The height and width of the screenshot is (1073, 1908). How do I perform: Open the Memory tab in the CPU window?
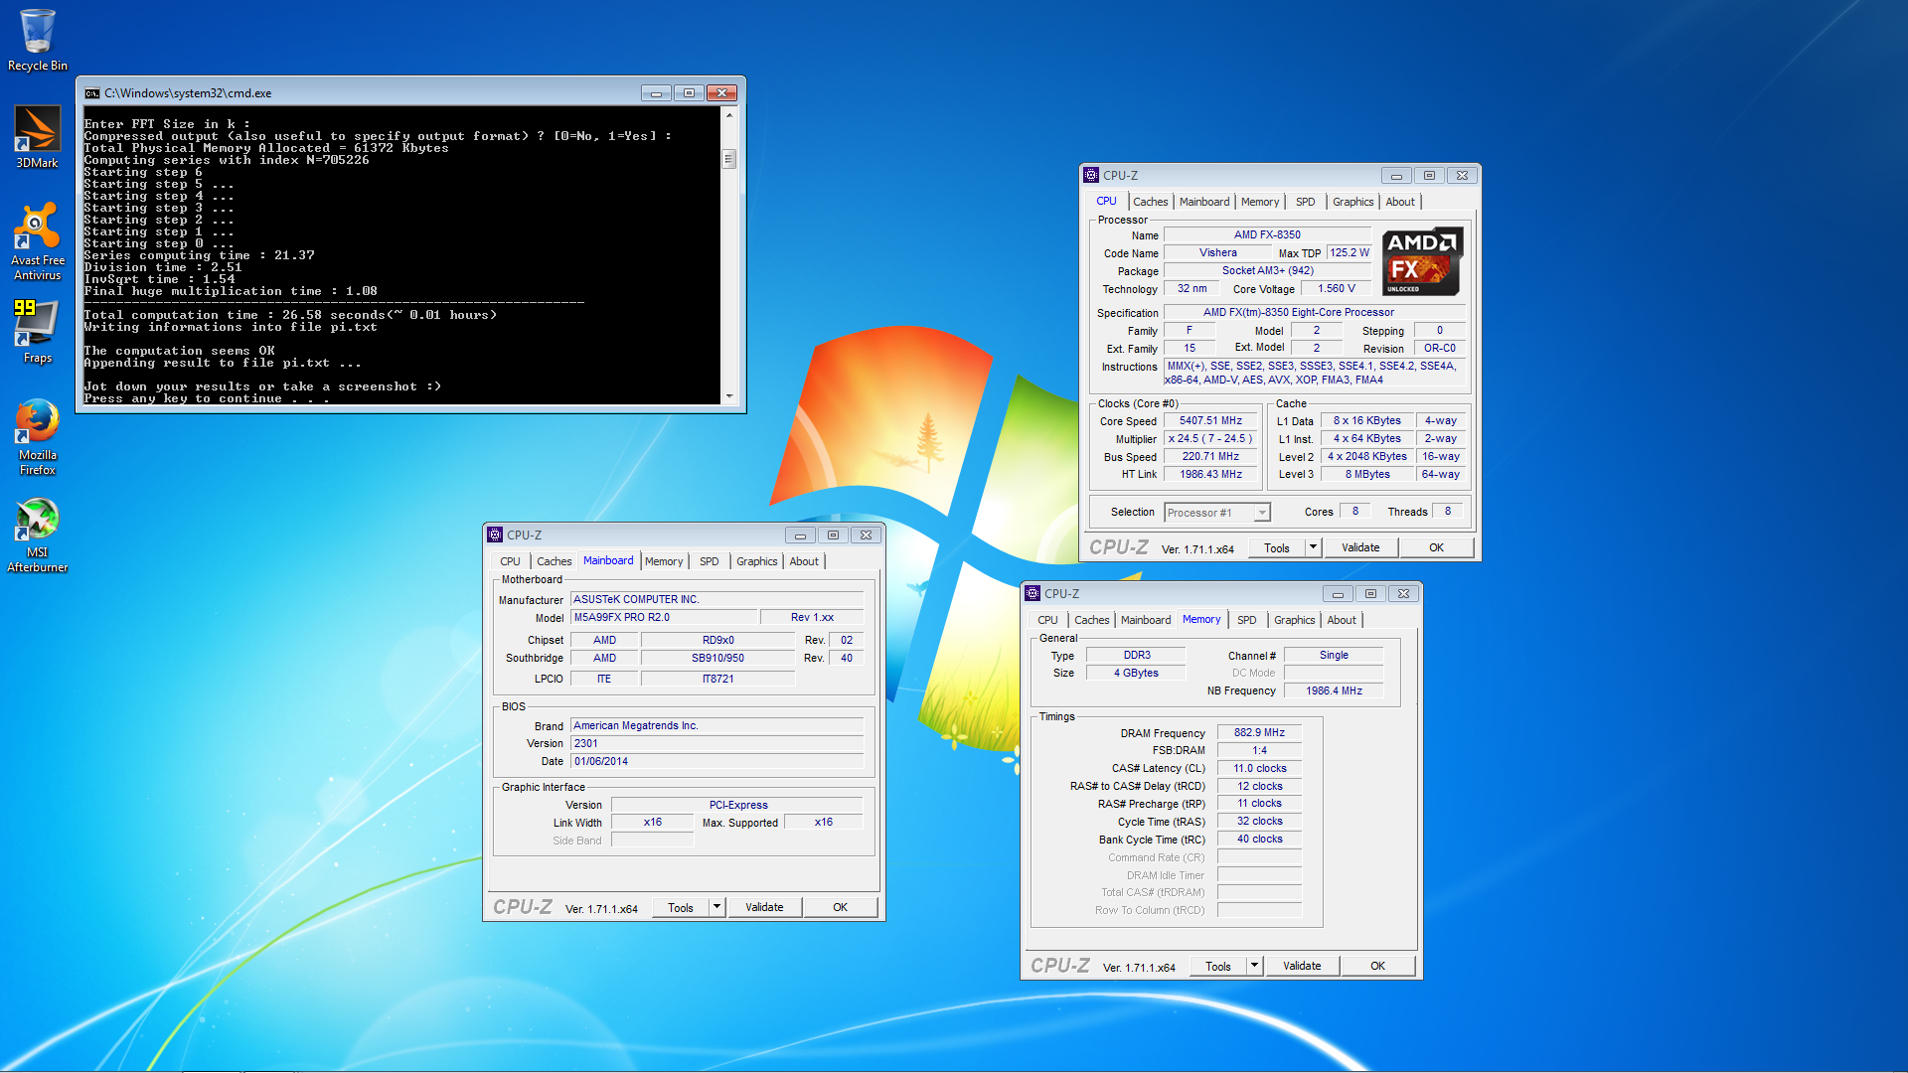point(1260,202)
